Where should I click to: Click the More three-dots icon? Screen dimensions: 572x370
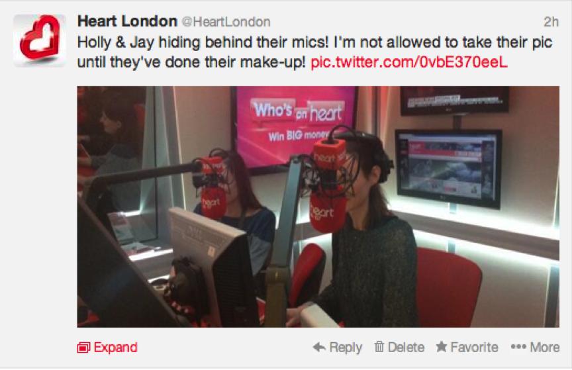[x=518, y=347]
